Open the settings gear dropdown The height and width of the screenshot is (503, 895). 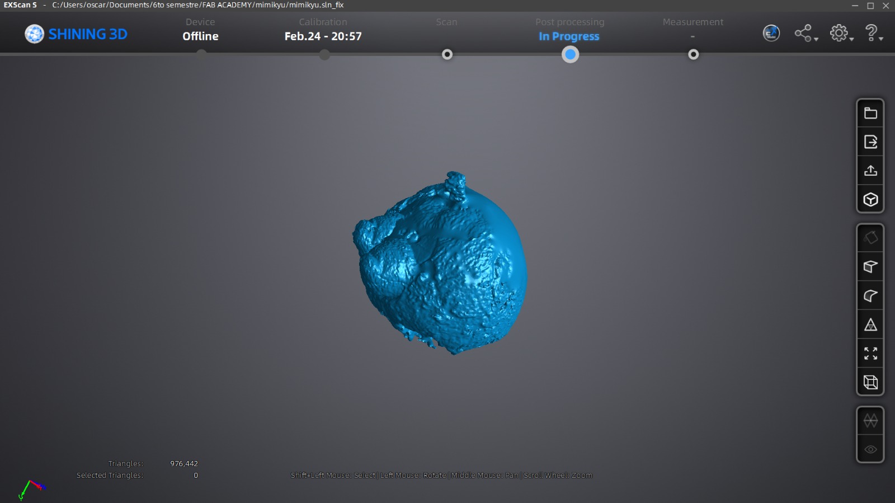coord(841,34)
